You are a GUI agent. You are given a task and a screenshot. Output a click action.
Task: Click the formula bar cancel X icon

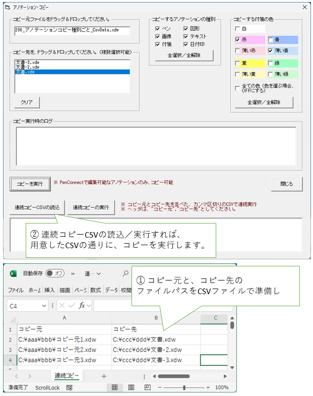tap(61, 305)
